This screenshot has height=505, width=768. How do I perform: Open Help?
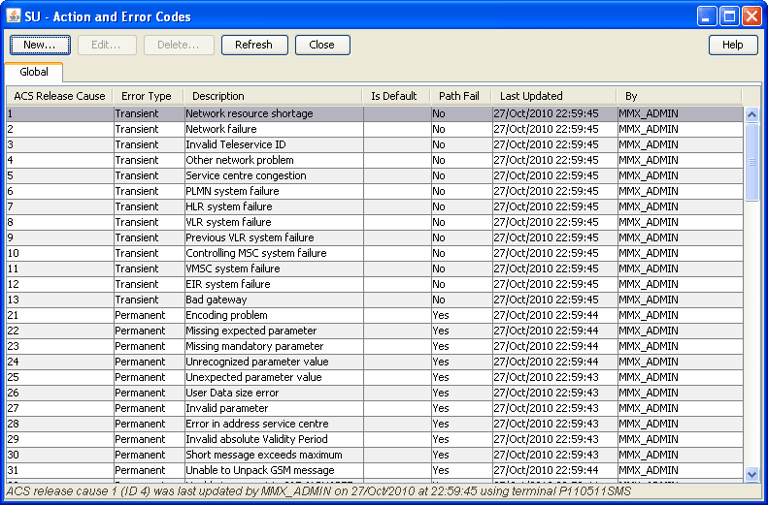pyautogui.click(x=733, y=45)
